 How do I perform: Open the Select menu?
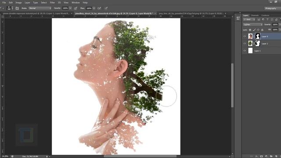tap(44, 3)
